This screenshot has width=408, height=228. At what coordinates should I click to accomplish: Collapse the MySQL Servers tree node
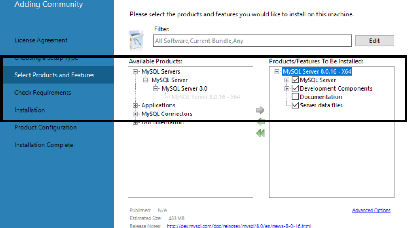135,71
